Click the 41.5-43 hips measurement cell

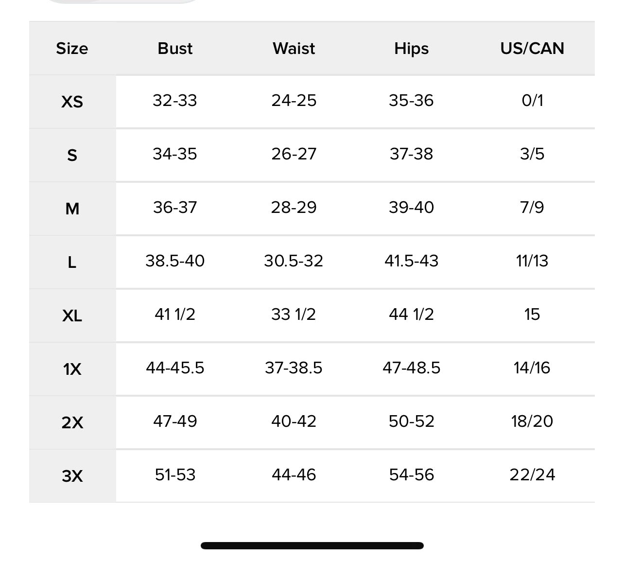point(411,261)
